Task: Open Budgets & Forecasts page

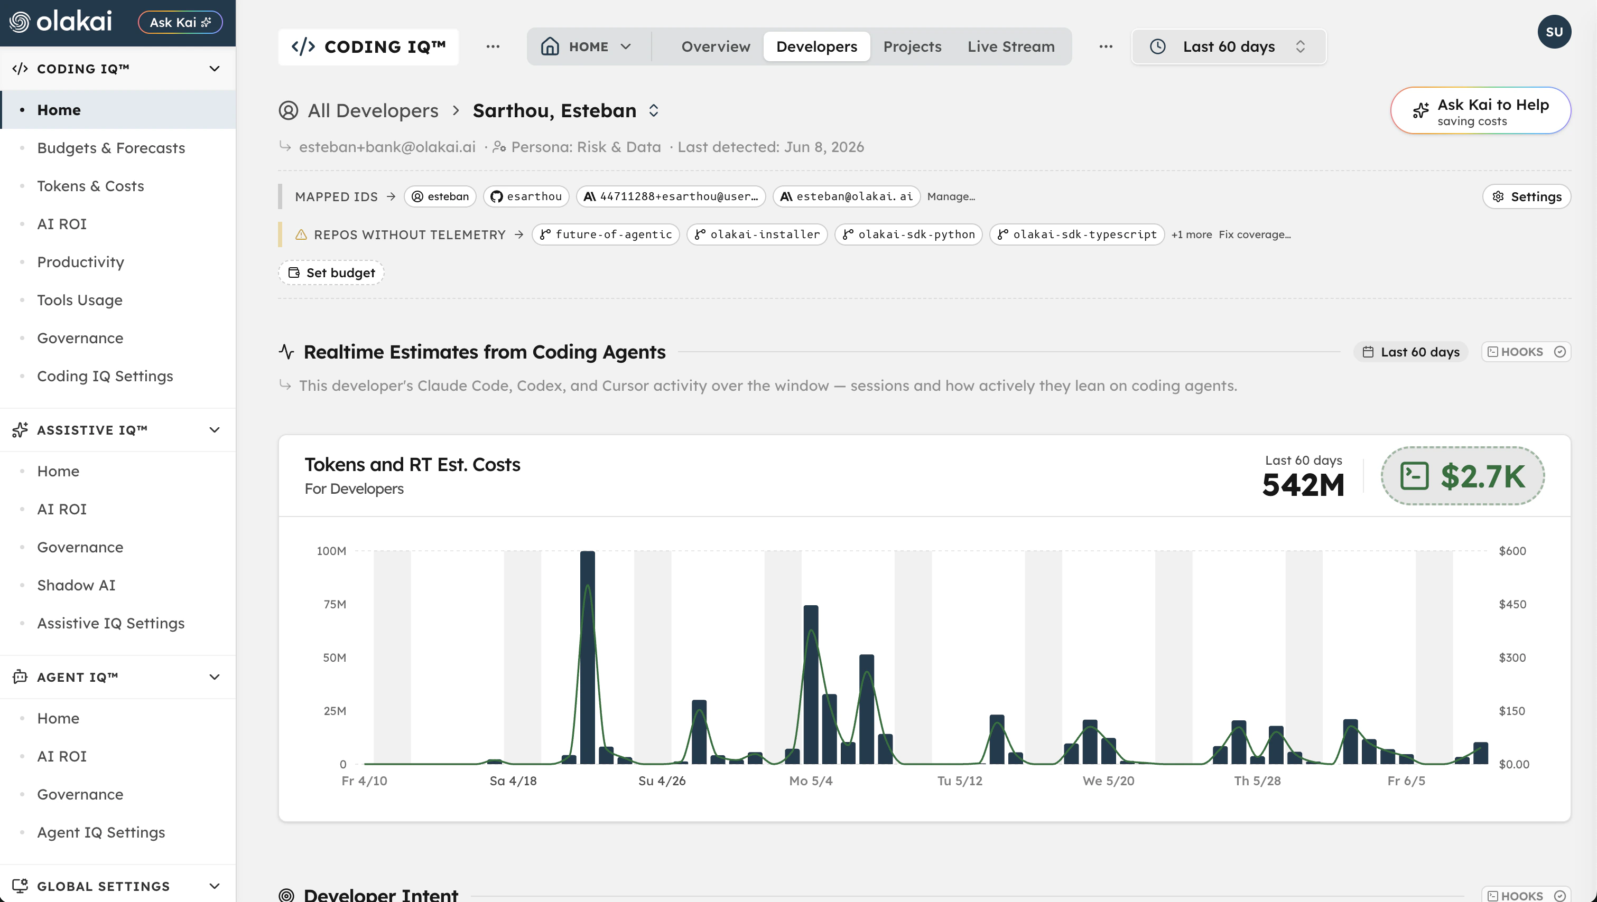Action: [111, 148]
